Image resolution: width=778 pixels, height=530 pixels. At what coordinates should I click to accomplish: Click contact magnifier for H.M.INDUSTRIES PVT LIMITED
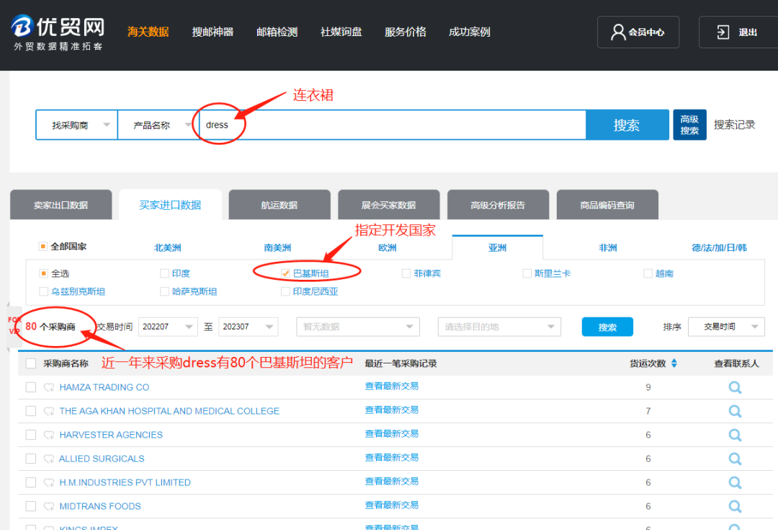click(735, 482)
